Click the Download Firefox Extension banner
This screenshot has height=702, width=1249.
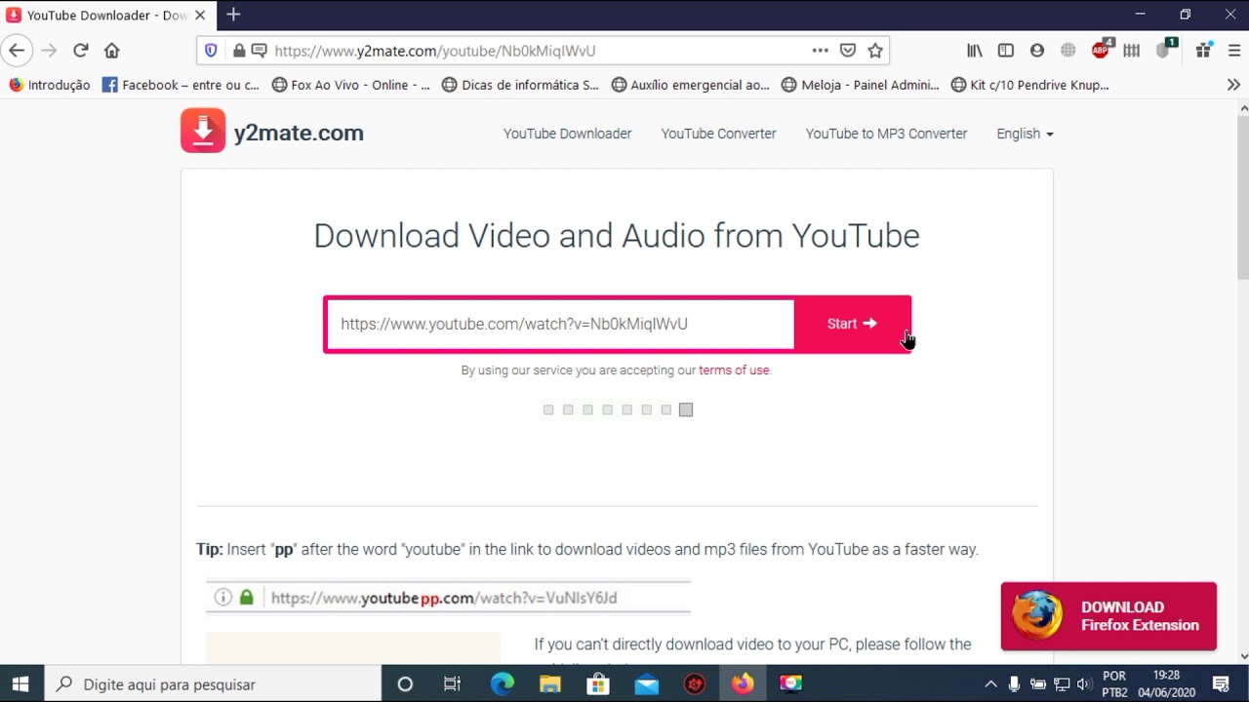[x=1108, y=616]
